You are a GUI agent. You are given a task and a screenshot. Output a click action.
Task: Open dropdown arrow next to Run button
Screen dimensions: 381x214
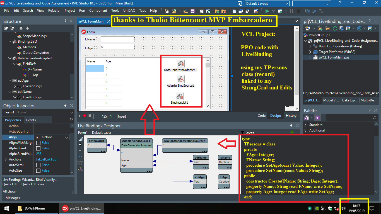pyautogui.click(x=273, y=11)
